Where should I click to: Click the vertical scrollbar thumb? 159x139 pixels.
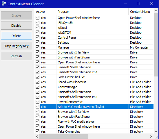pos(156,45)
